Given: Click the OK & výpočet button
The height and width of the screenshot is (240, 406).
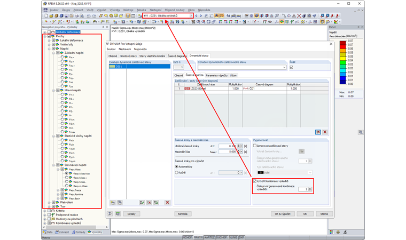Looking at the screenshot, I should coord(283,214).
